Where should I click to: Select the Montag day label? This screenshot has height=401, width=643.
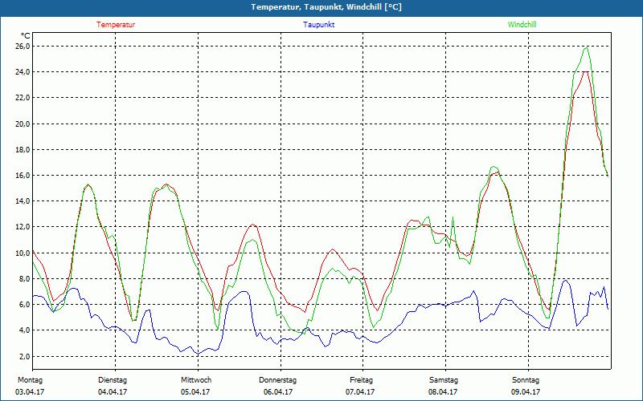click(29, 379)
